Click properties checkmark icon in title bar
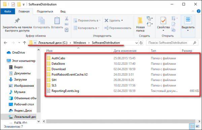 [x=13, y=4]
